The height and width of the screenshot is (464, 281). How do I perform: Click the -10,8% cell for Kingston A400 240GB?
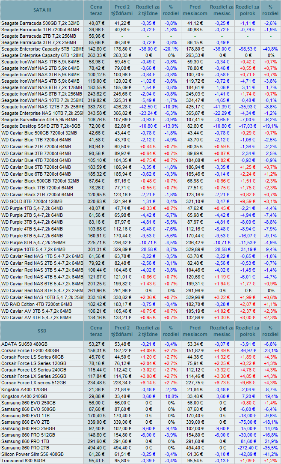coord(171,396)
